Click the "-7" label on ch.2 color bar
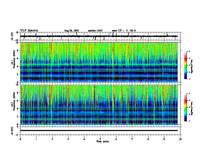This screenshot has height=156, width=203. [189, 121]
